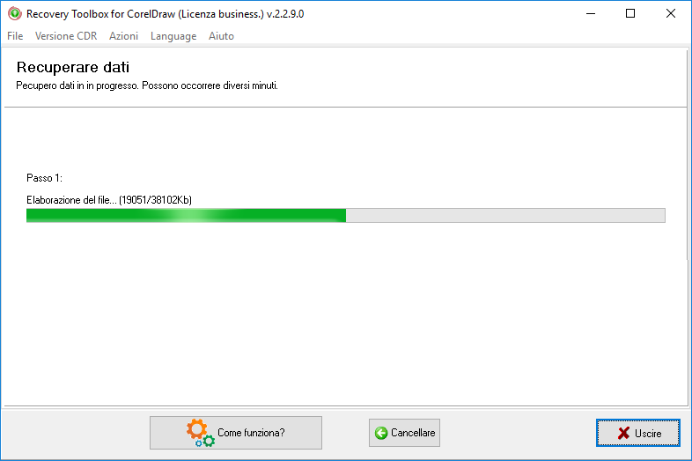Click the Uscire button
692x461 pixels.
638,433
